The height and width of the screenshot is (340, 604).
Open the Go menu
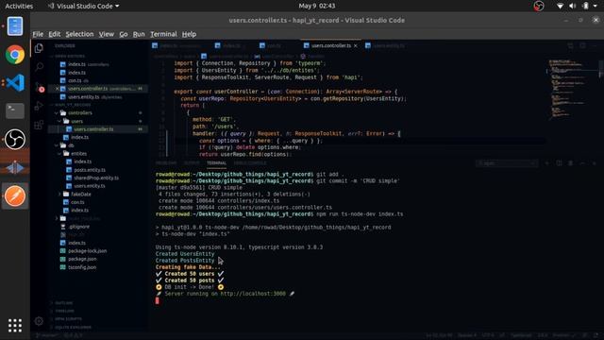pyautogui.click(x=124, y=34)
